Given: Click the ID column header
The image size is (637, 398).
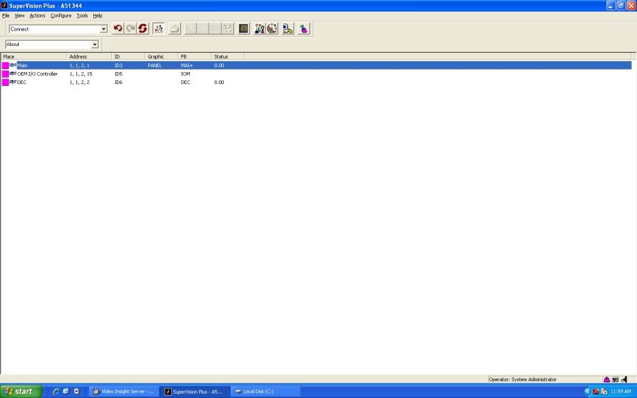Looking at the screenshot, I should pos(128,57).
